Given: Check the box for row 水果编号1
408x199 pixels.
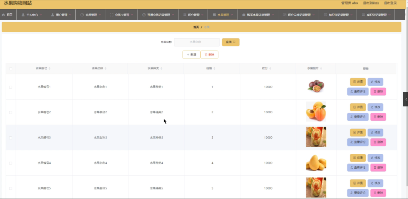Looking at the screenshot, I should [11, 87].
